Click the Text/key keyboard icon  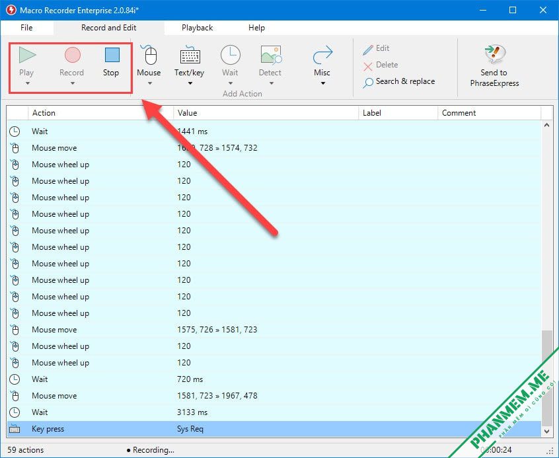point(190,55)
